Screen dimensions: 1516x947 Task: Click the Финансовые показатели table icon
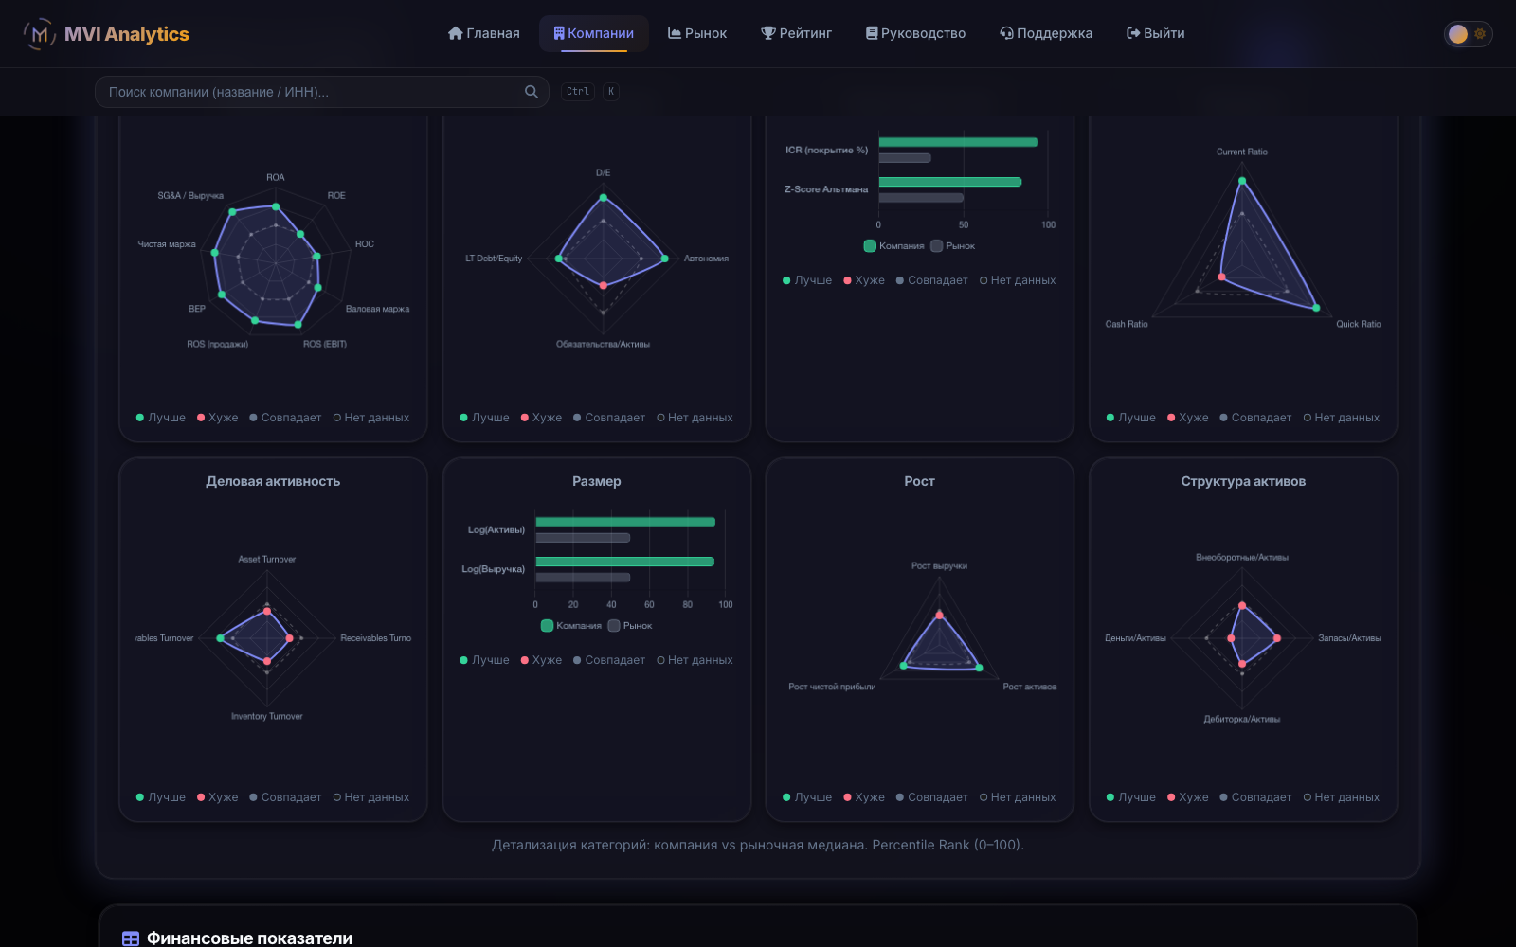click(x=131, y=938)
